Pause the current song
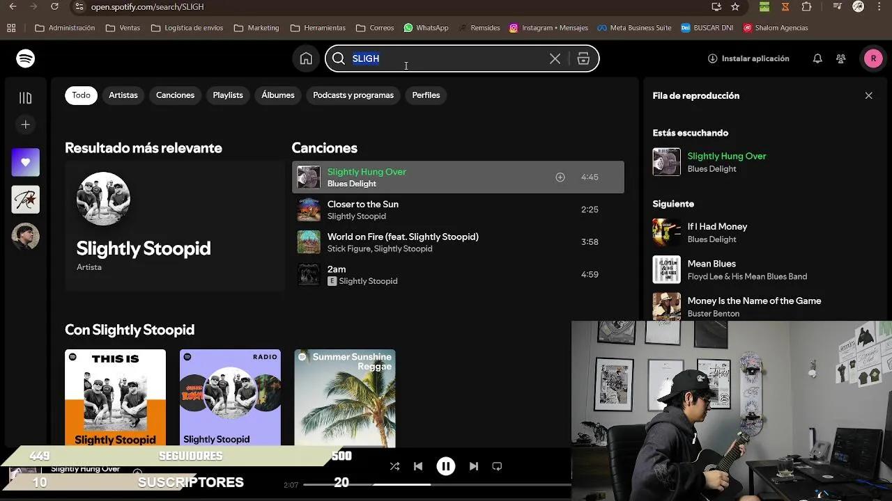This screenshot has width=892, height=501. (x=446, y=466)
